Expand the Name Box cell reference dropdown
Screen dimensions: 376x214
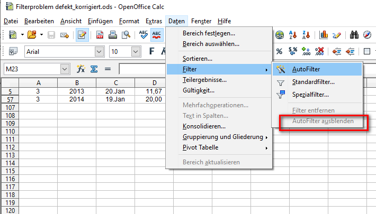65,69
